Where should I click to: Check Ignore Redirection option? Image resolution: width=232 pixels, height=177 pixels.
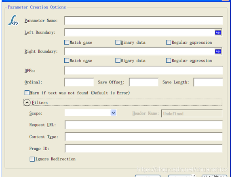click(32, 159)
